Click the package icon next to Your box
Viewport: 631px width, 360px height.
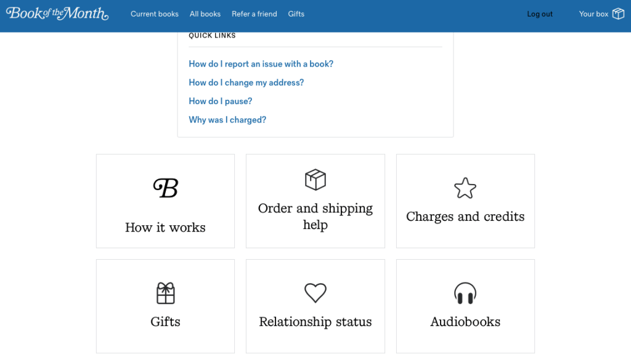pyautogui.click(x=618, y=13)
